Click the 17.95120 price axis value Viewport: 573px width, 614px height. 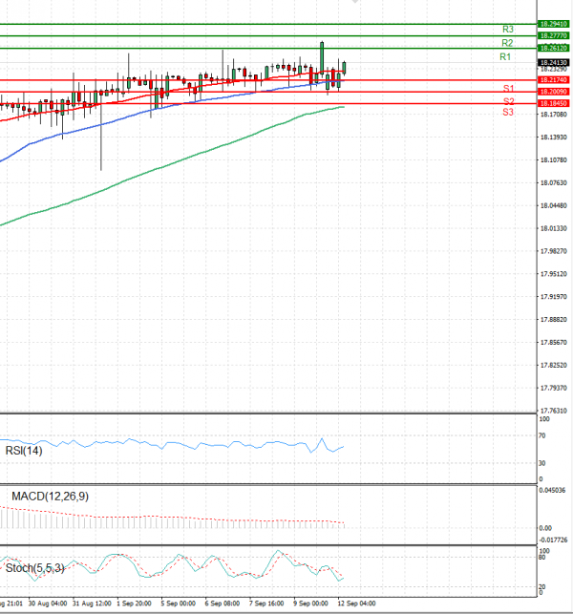pos(553,274)
